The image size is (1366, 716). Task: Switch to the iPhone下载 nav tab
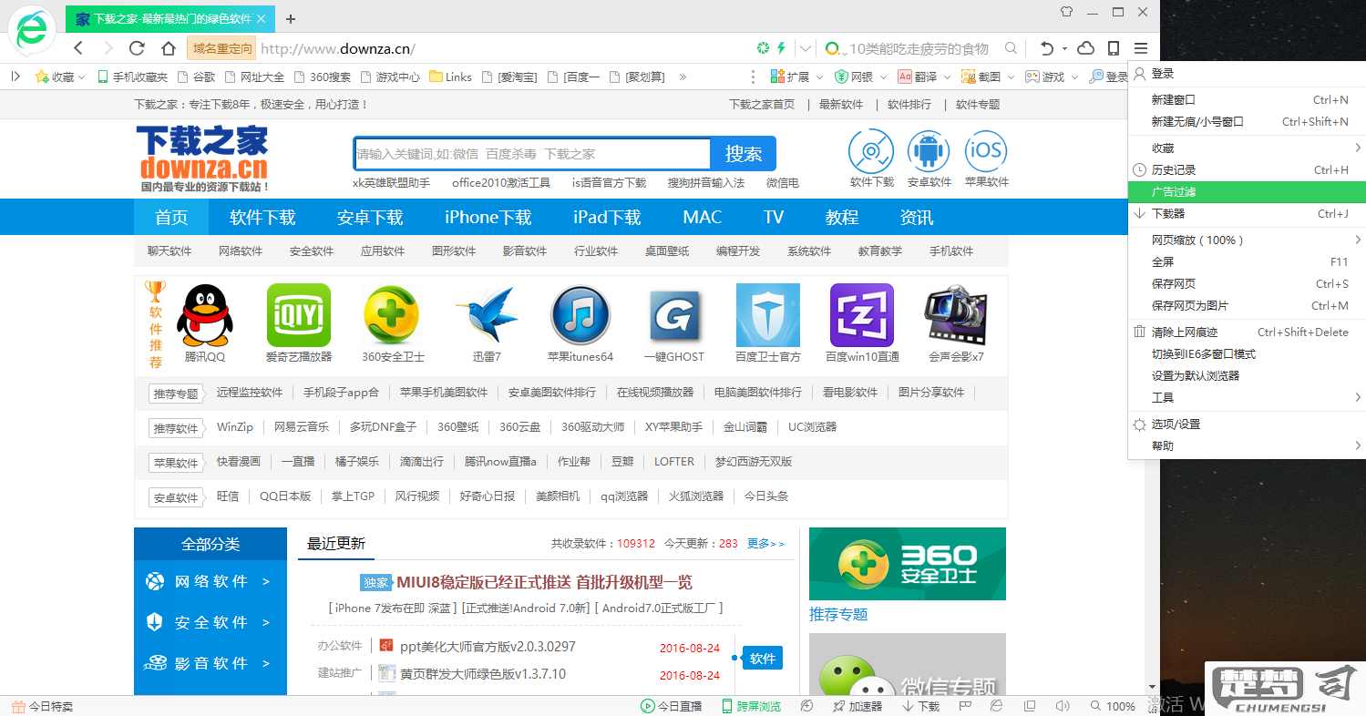[488, 217]
